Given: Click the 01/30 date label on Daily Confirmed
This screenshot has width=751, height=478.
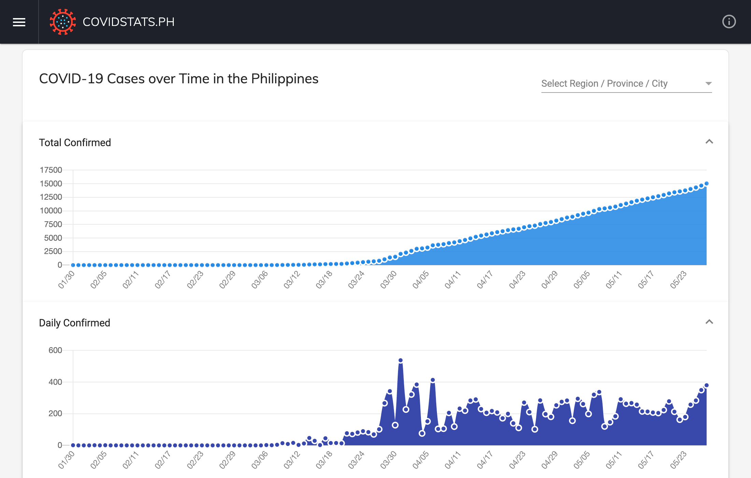Looking at the screenshot, I should click(x=67, y=460).
